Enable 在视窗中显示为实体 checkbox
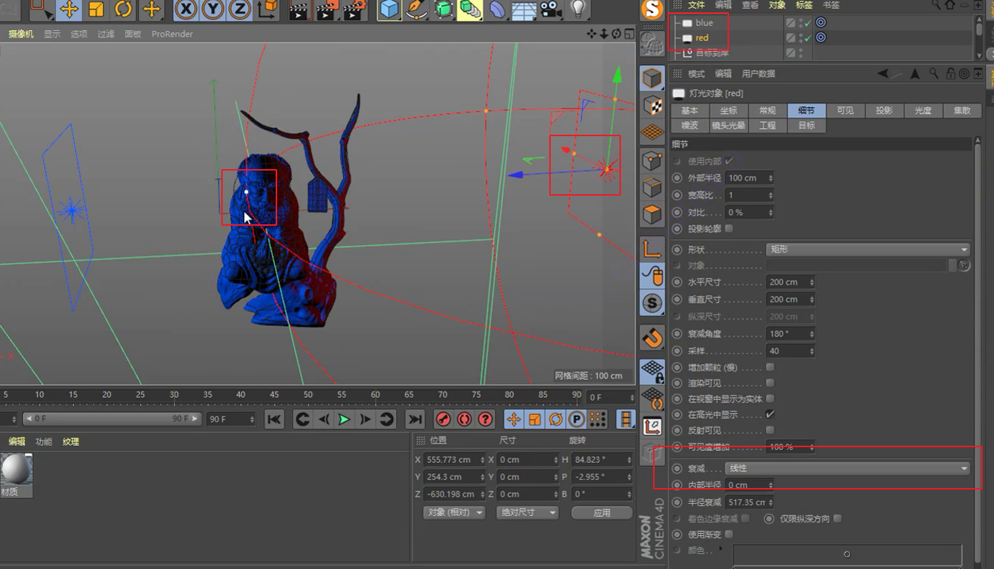 pyautogui.click(x=770, y=398)
